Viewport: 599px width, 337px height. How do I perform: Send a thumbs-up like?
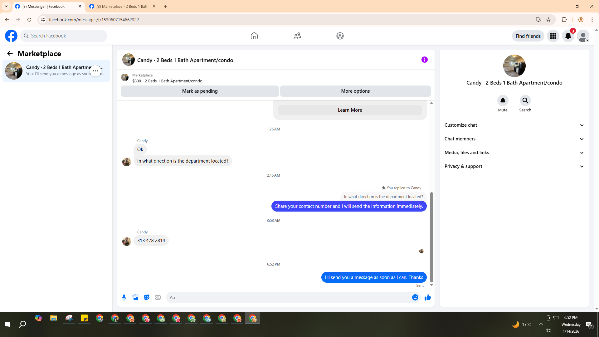point(427,297)
